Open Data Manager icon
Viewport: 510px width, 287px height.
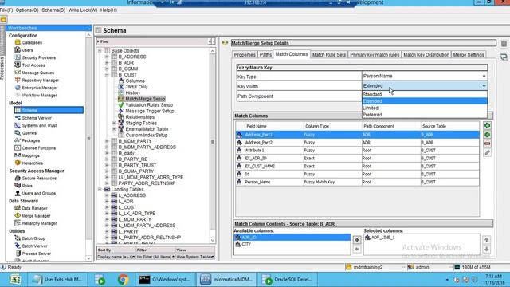click(x=18, y=208)
